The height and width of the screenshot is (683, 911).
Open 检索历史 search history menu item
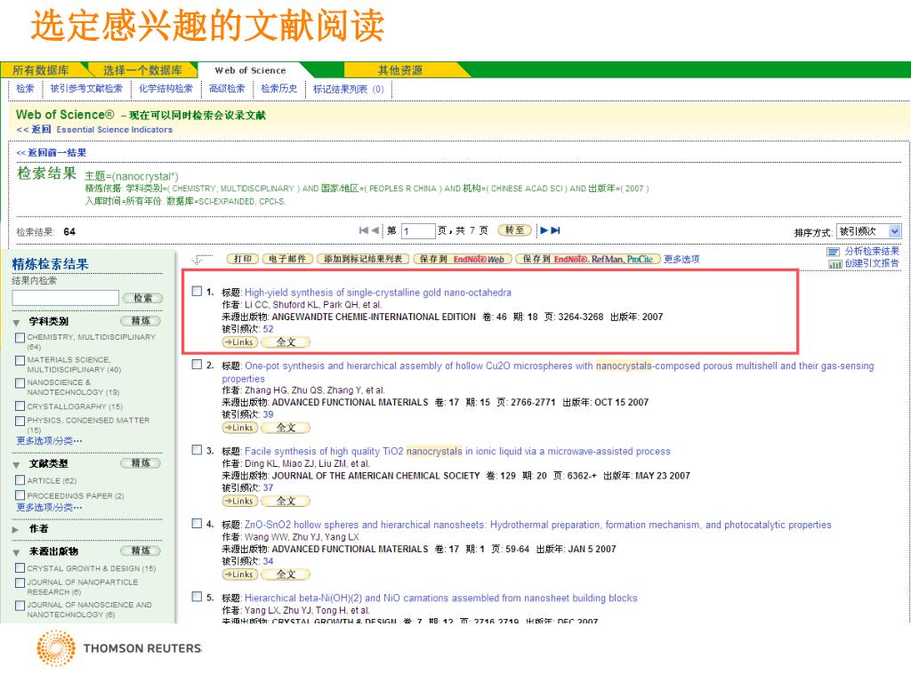pyautogui.click(x=278, y=89)
